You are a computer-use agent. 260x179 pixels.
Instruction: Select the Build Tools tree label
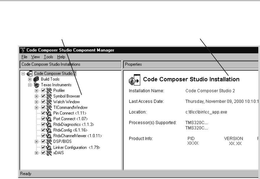pos(50,79)
